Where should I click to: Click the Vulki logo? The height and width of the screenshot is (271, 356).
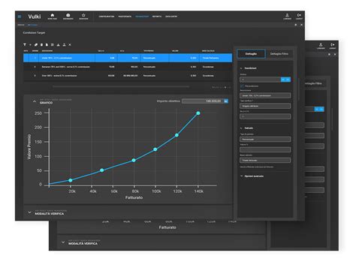[x=35, y=17]
